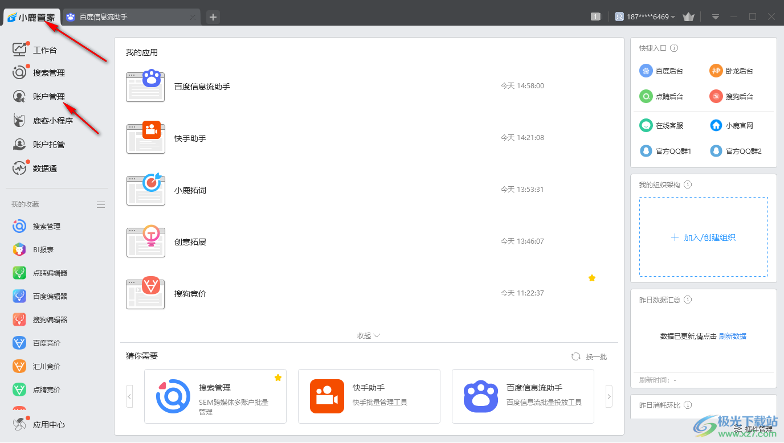Toggle star on 搜索管理 recommendation card
Screen dimensions: 784x443
(x=278, y=378)
